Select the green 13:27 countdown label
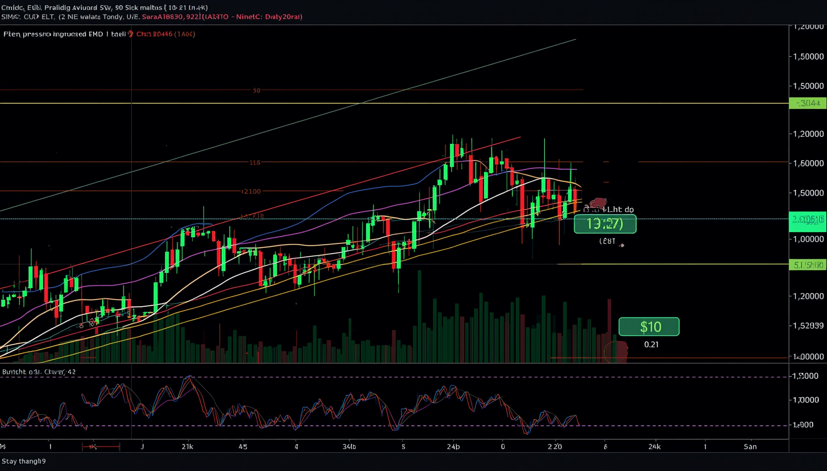Viewport: 827px width, 471px height. pos(605,224)
